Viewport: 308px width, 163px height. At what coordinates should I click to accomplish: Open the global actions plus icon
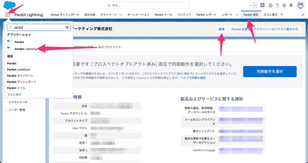[262, 5]
